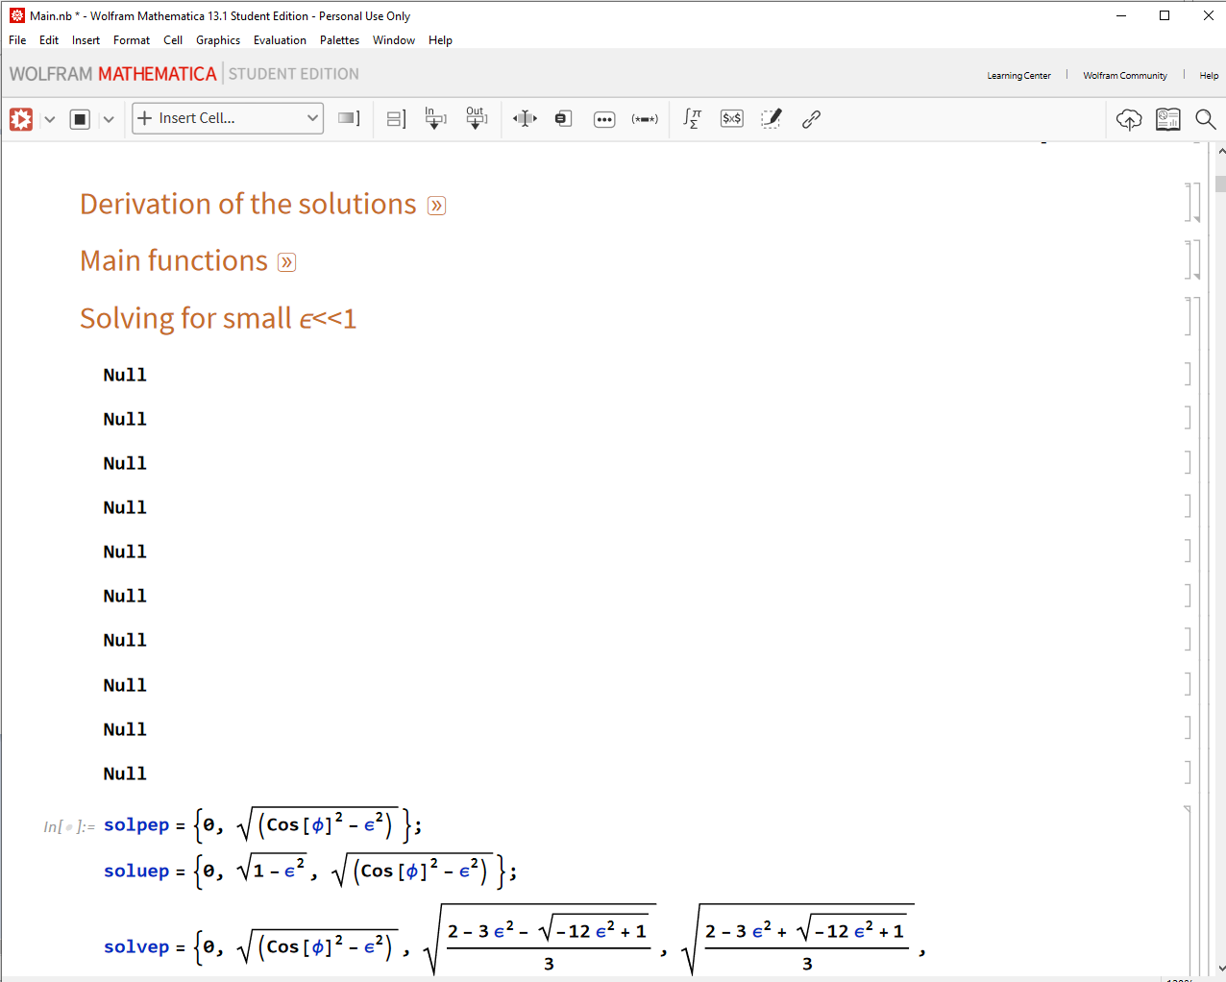Click the Abort evaluation stop icon

(81, 119)
